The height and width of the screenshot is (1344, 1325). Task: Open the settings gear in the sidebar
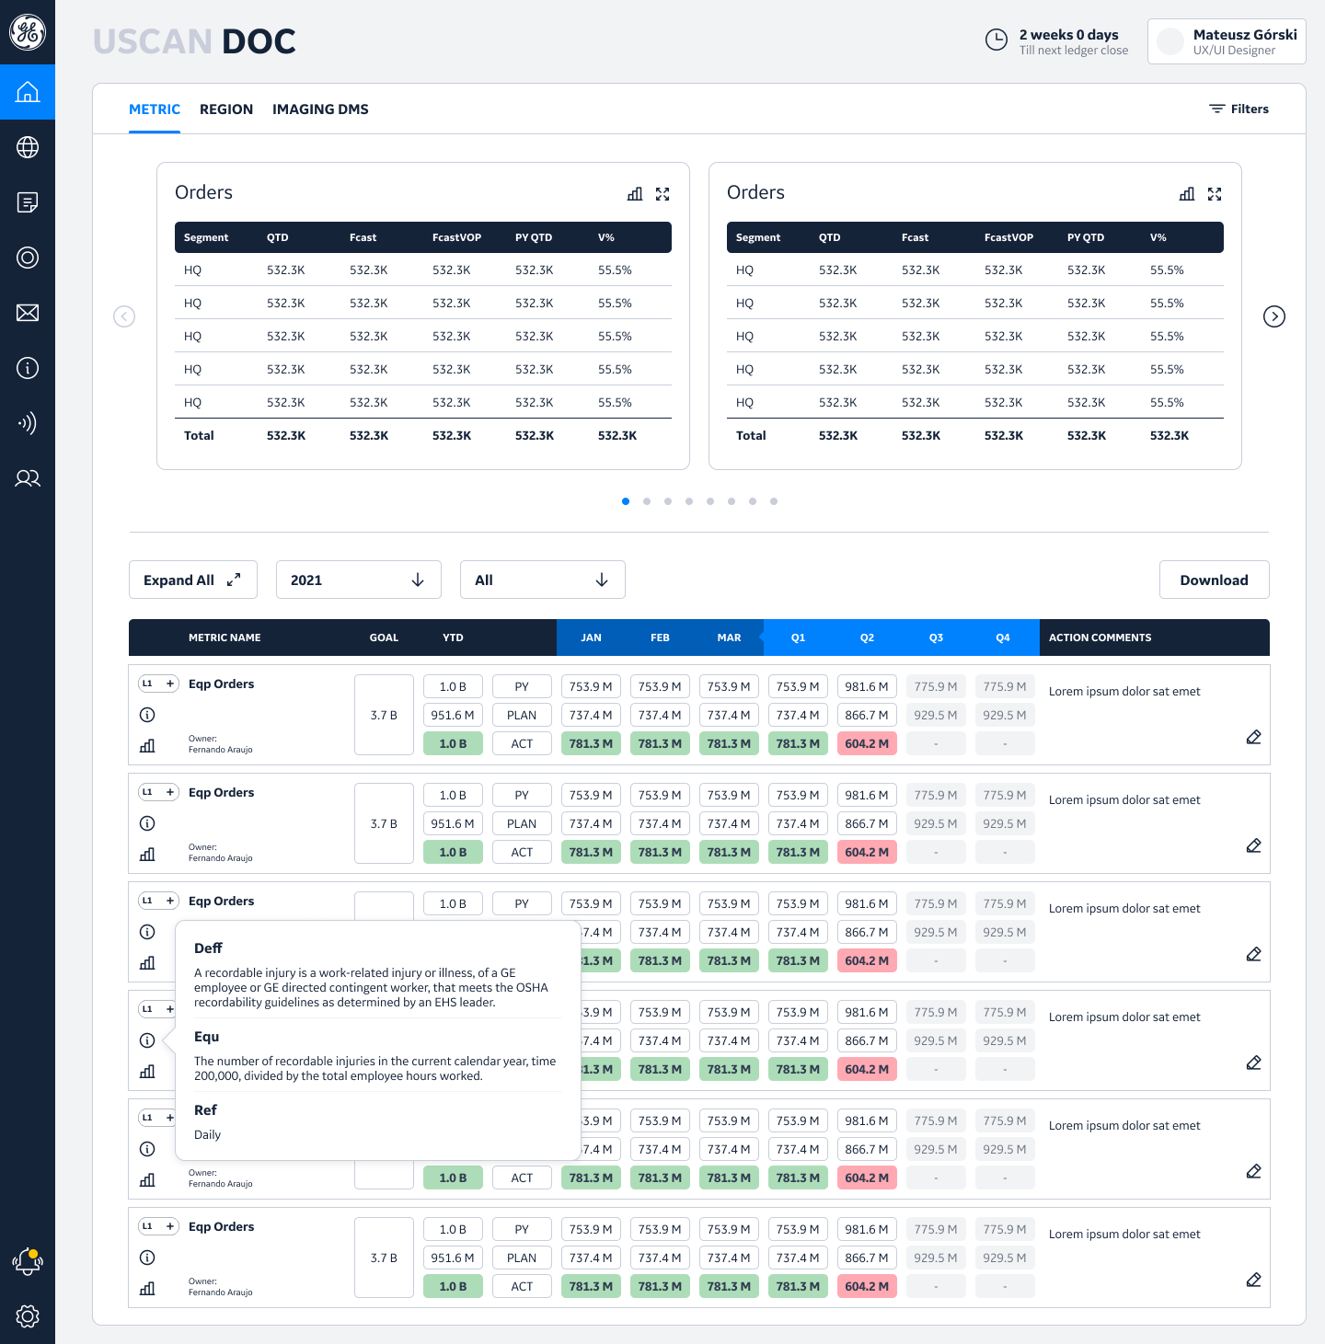click(28, 1316)
